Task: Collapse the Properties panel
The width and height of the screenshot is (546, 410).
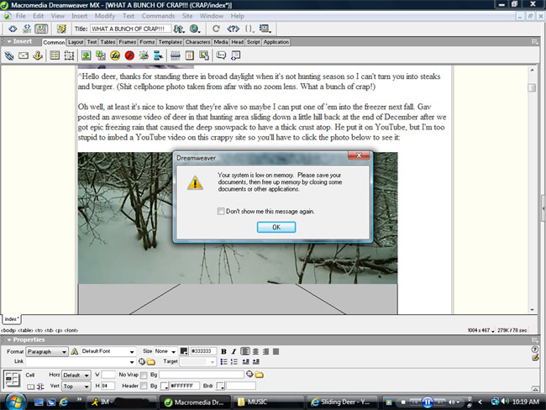Action: click(9, 339)
